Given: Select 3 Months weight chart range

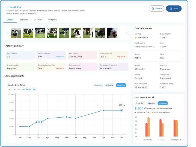Looking at the screenshot, I should point(98,85).
